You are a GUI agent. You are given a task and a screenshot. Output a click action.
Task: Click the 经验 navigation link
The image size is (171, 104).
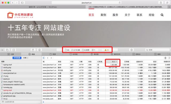(x=151, y=15)
